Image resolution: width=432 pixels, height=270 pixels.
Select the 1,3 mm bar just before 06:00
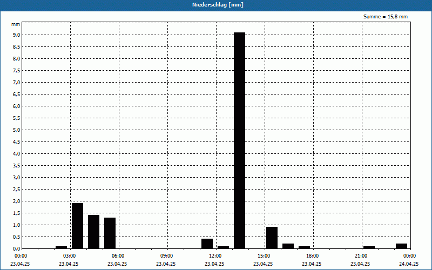tap(110, 233)
